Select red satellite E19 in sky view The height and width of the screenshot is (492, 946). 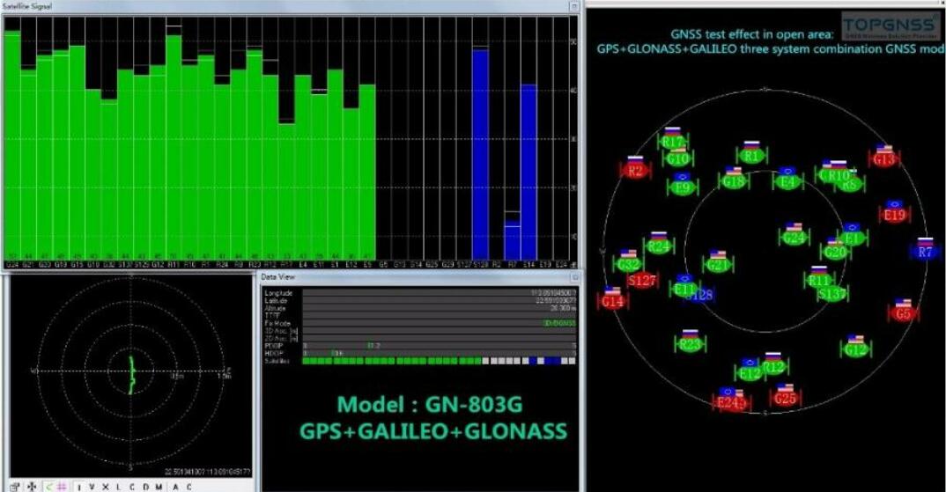coord(895,215)
